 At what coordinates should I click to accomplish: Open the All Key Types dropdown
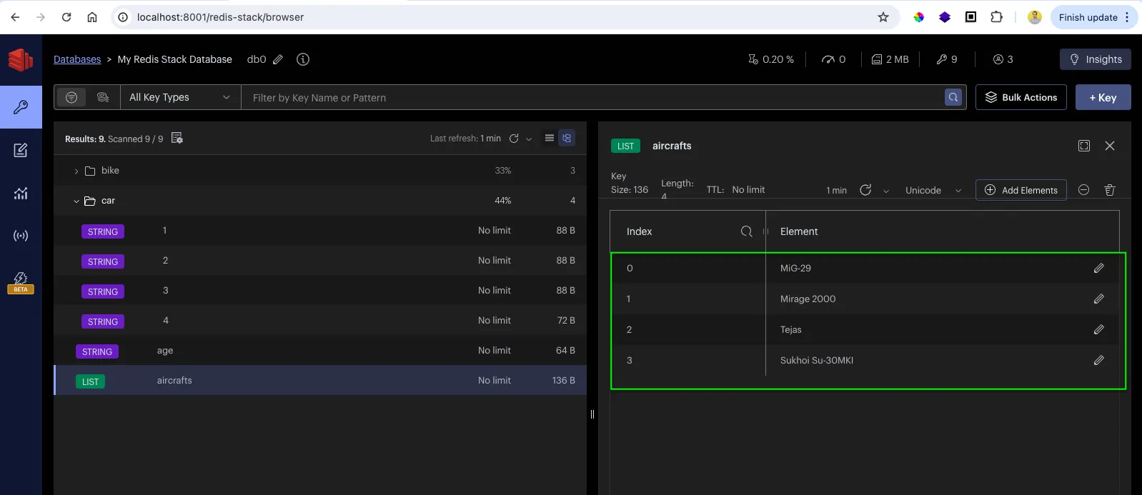coord(180,97)
